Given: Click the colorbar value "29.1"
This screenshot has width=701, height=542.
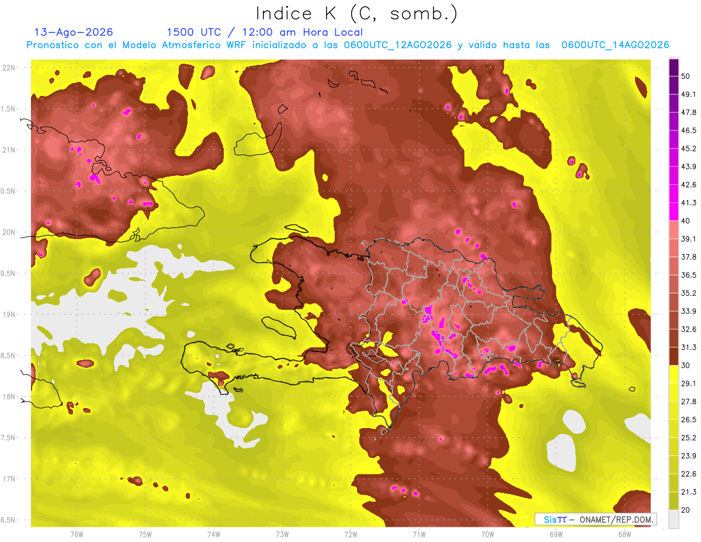Looking at the screenshot, I should 689,383.
